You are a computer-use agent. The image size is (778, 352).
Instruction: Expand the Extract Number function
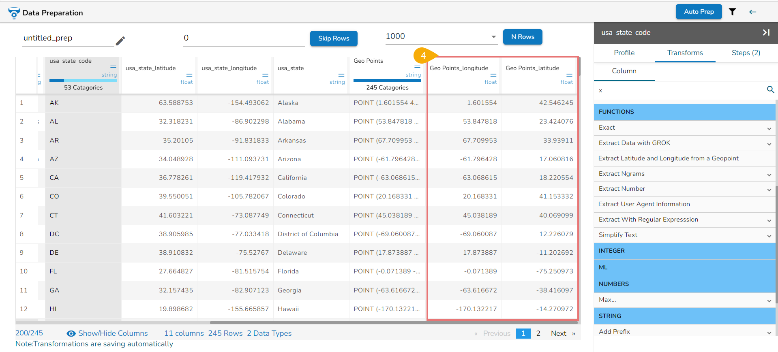(769, 190)
